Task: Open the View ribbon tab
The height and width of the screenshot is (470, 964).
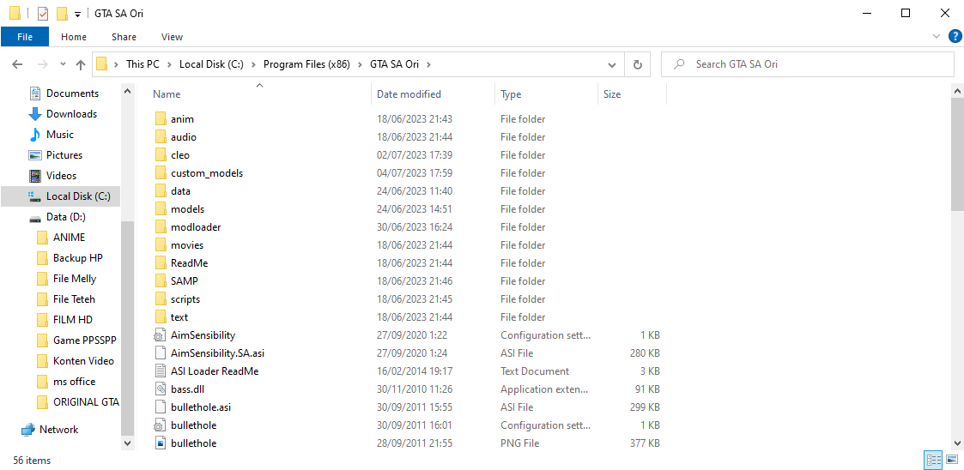Action: point(173,37)
